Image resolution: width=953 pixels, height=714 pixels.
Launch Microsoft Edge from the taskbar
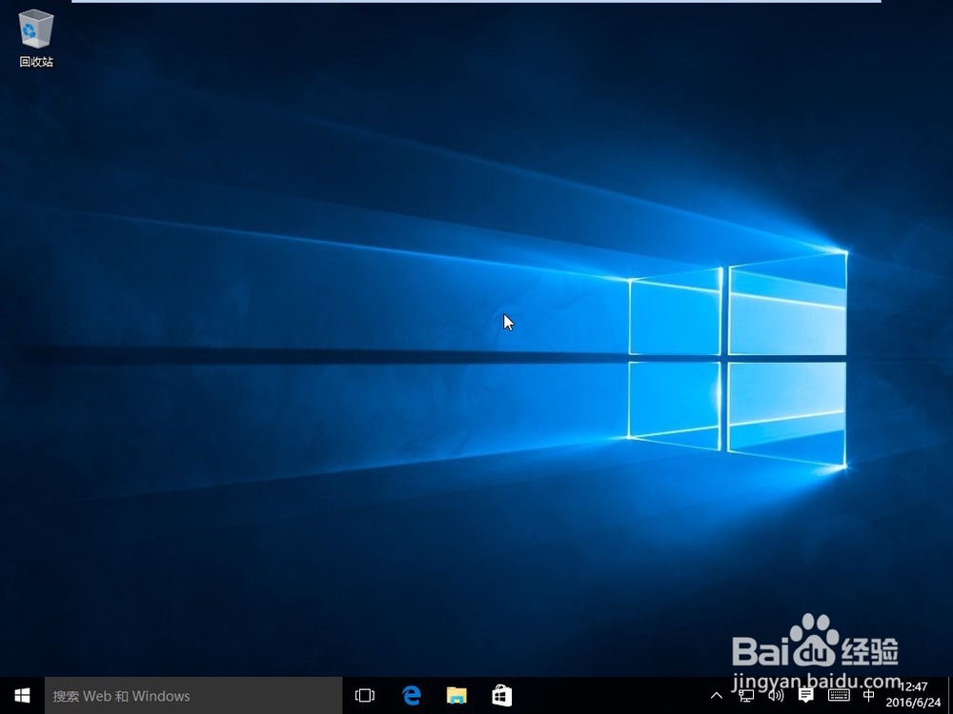tap(411, 695)
